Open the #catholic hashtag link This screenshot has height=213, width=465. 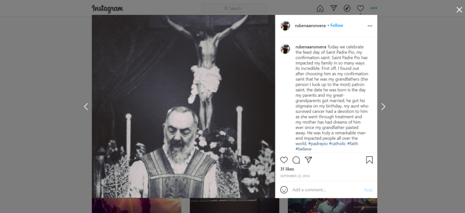coord(337,144)
